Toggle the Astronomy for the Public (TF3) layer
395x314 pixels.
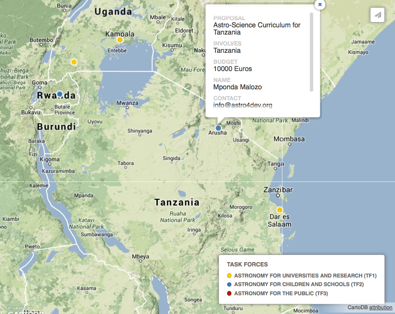point(282,292)
